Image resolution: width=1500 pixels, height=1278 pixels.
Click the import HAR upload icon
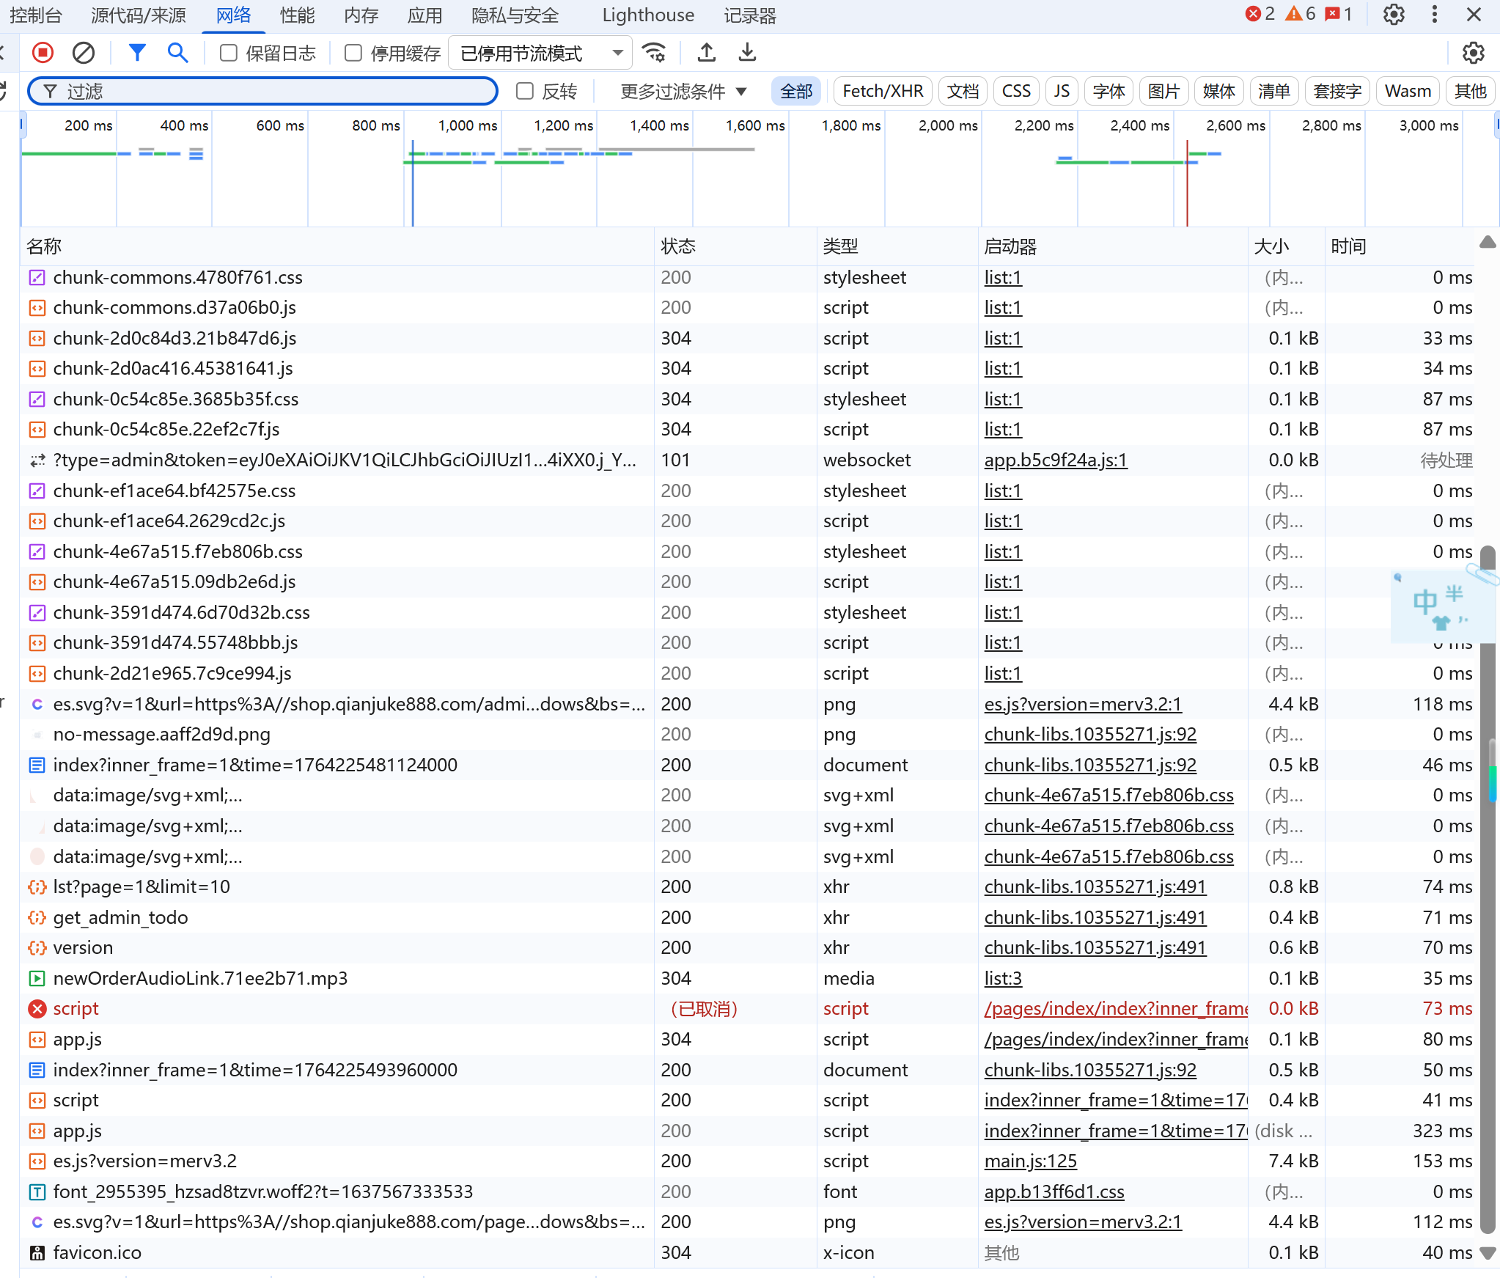coord(706,53)
